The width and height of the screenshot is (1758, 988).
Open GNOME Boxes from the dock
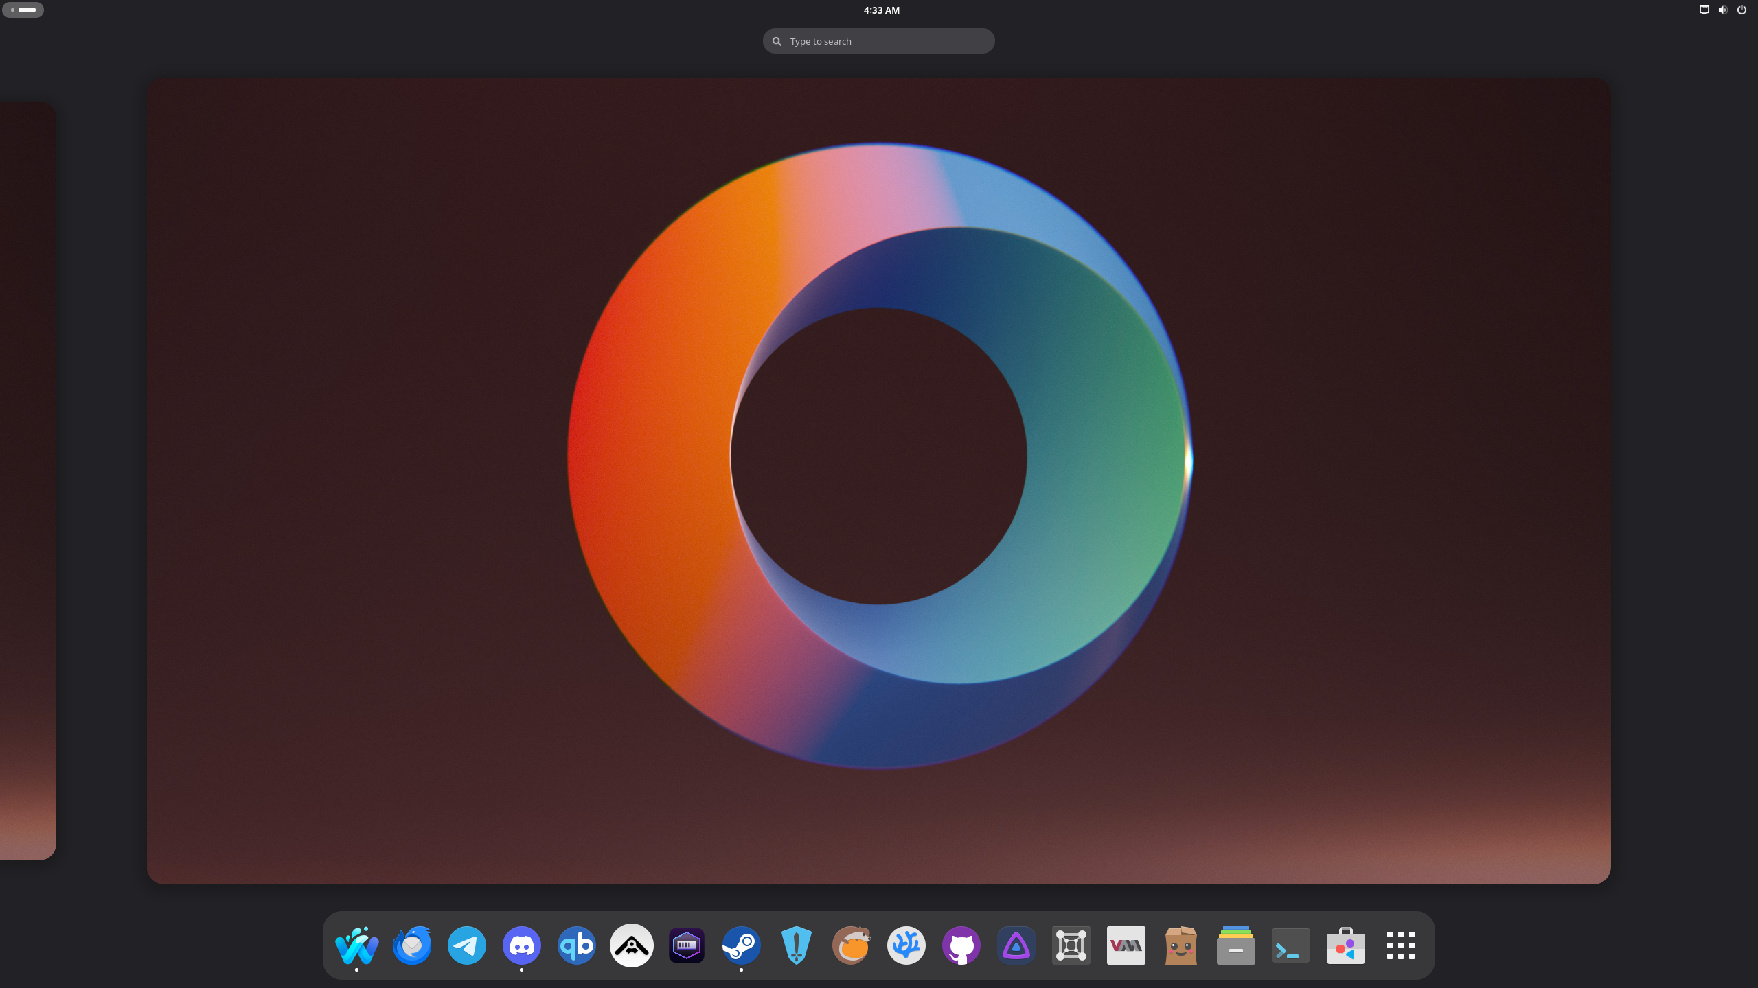1071,945
